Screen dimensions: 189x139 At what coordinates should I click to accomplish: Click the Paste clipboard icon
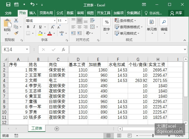pos(7,23)
